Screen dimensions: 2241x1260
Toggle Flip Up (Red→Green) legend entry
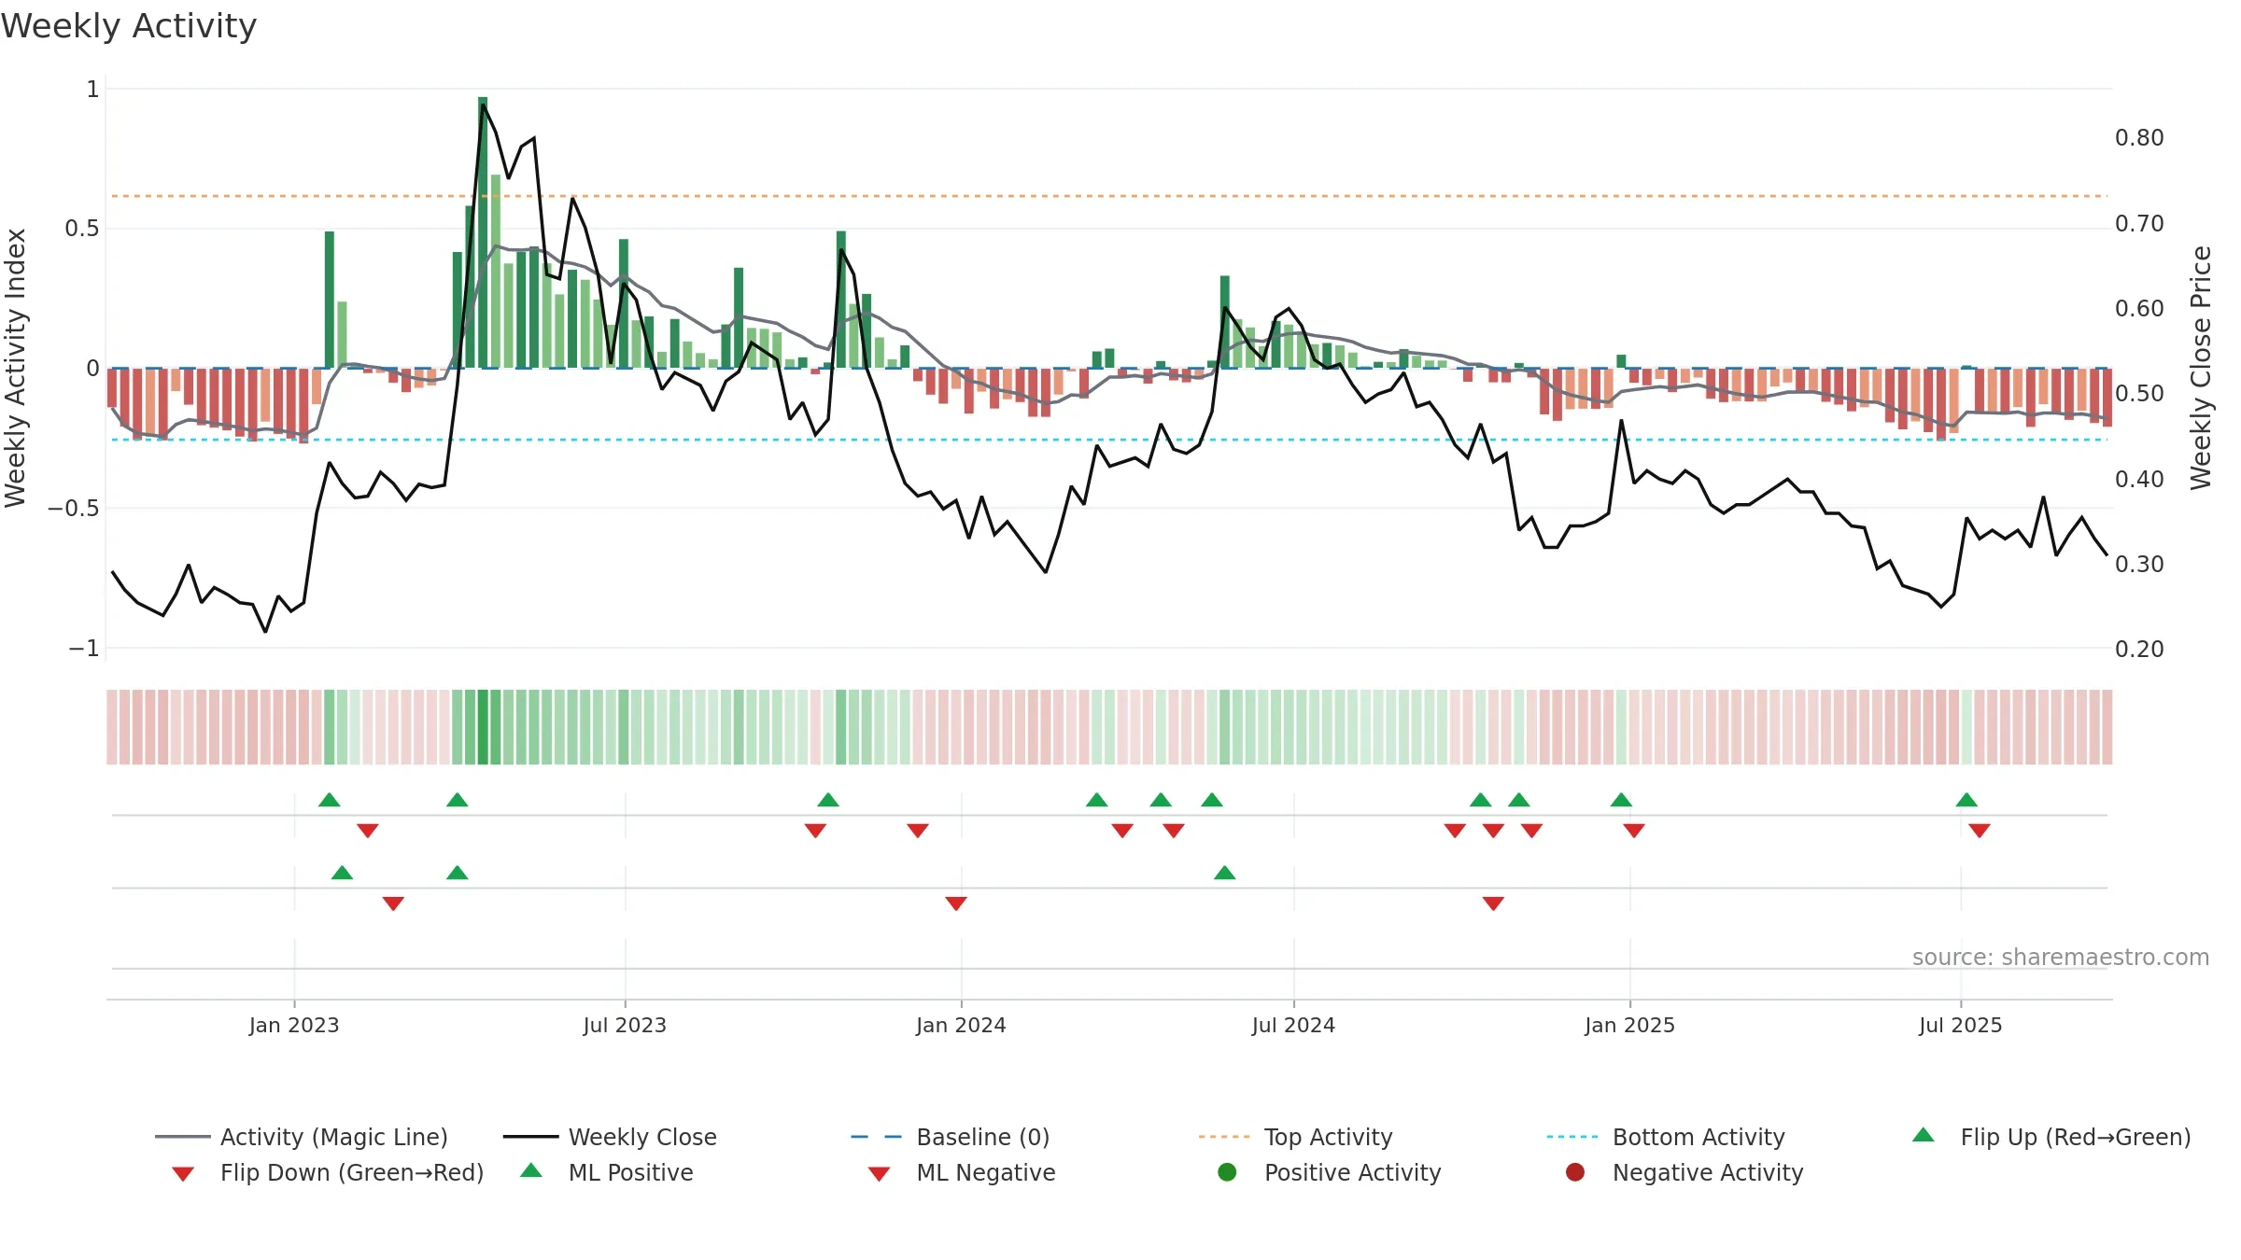pyautogui.click(x=2051, y=1137)
